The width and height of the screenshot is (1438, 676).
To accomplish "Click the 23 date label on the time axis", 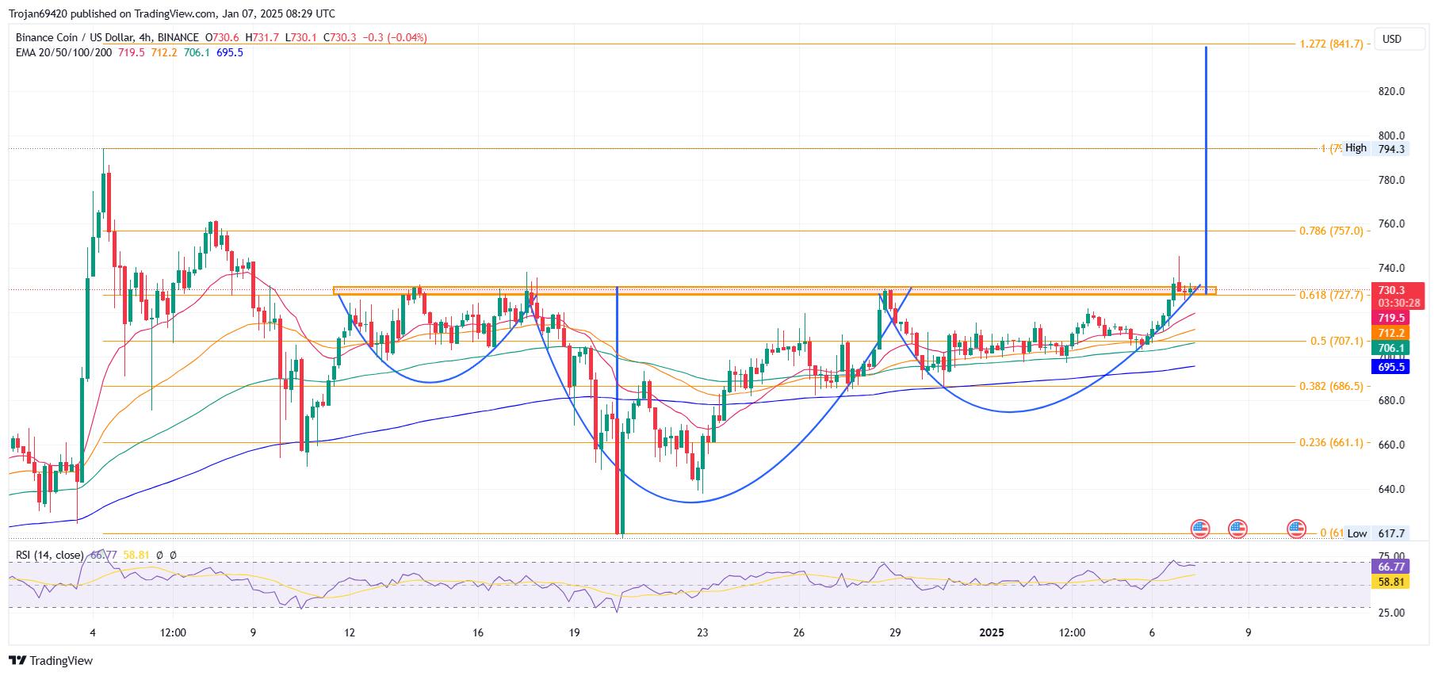I will pyautogui.click(x=702, y=632).
